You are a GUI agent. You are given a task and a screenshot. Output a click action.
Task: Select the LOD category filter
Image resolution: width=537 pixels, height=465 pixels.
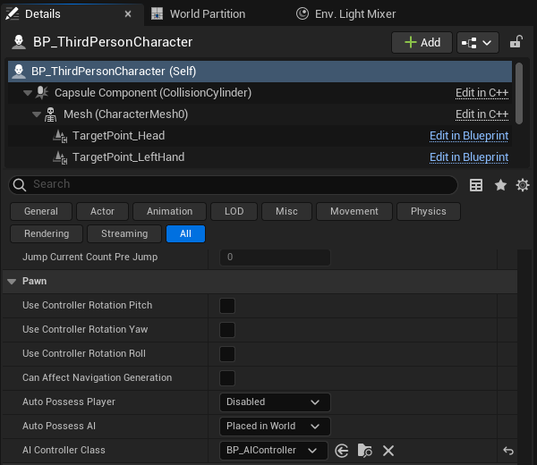coord(234,211)
